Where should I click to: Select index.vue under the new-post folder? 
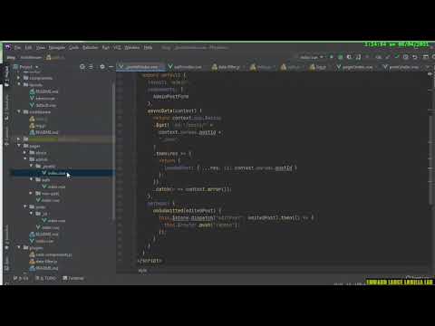47,200
